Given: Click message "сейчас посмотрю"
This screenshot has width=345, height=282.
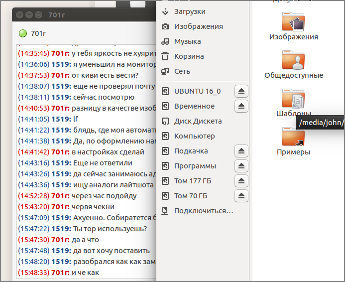Looking at the screenshot, I should tap(104, 97).
